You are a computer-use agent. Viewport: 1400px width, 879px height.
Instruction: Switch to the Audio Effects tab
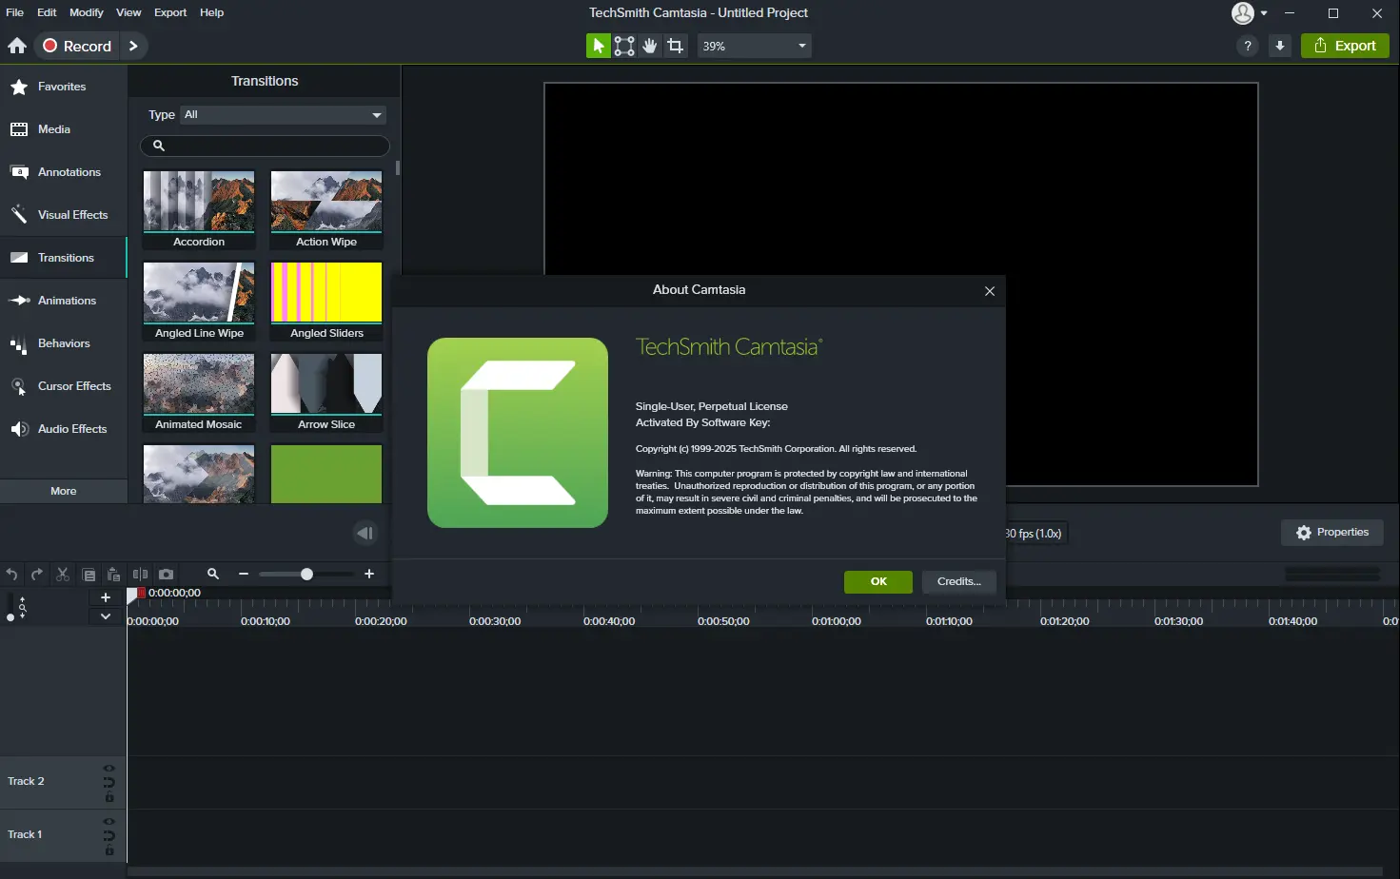[63, 429]
